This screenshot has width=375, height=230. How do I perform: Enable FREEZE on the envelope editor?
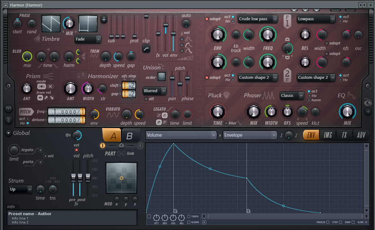click(x=327, y=222)
